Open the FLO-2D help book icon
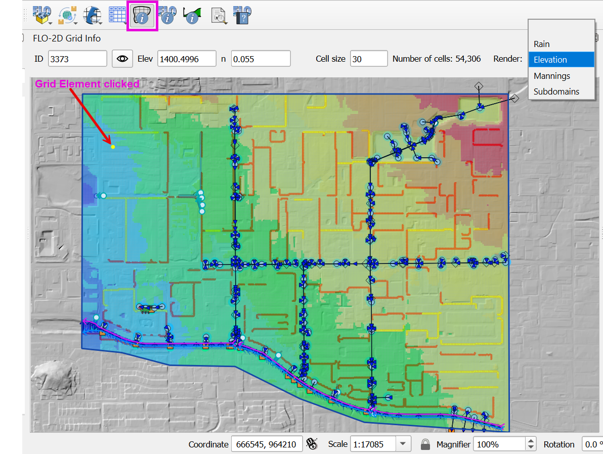 tap(242, 16)
